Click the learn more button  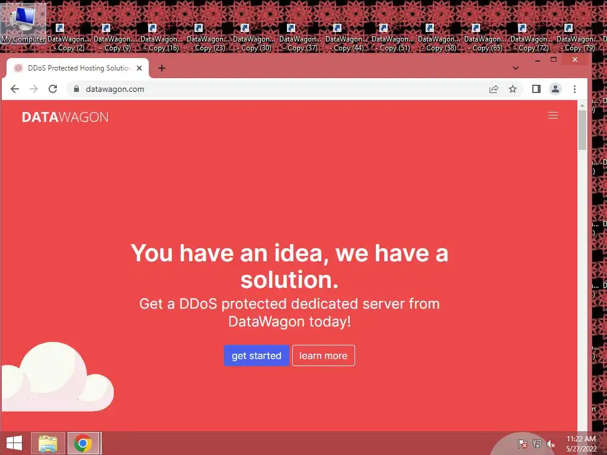point(323,355)
